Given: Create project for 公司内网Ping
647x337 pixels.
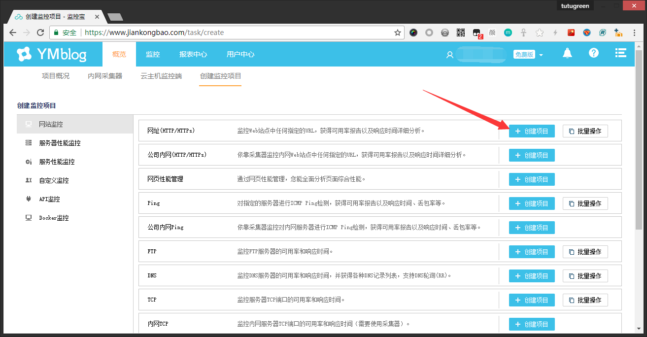Looking at the screenshot, I should 532,228.
